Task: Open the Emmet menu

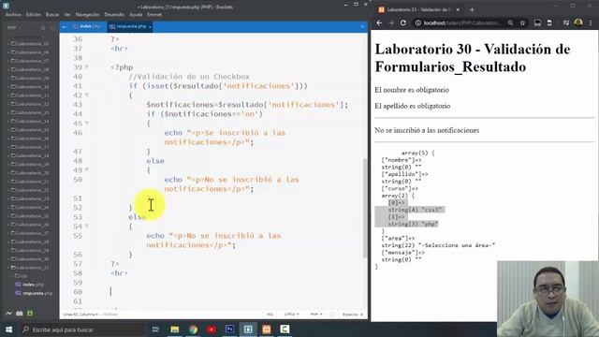Action: coord(154,15)
